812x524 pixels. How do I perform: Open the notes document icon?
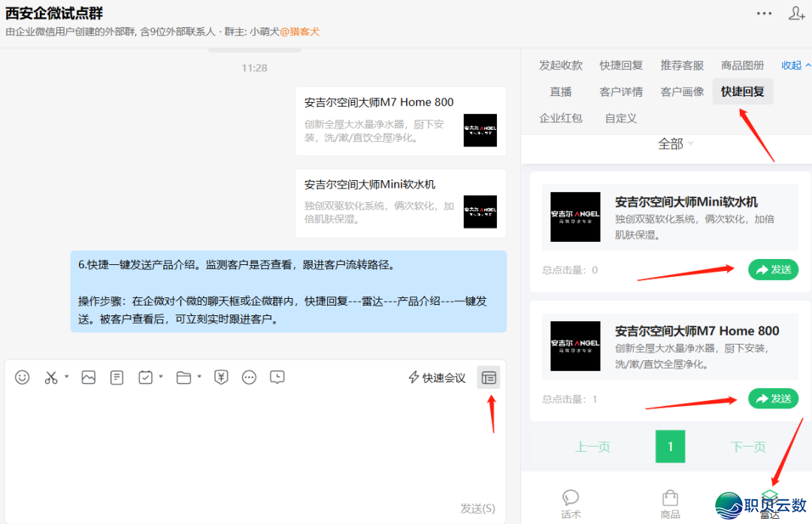click(x=117, y=378)
